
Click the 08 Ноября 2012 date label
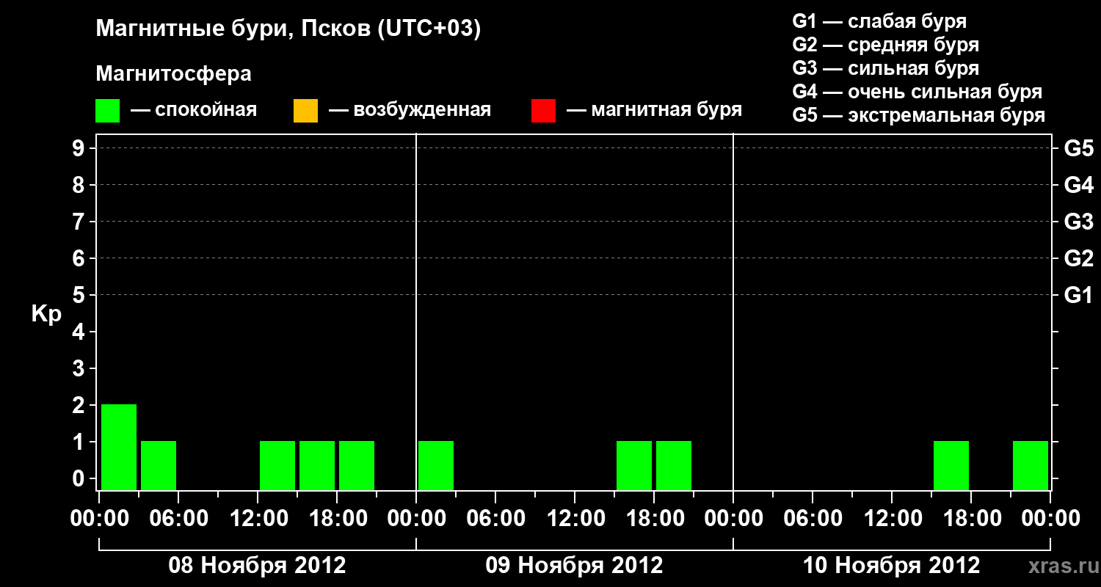click(x=258, y=566)
